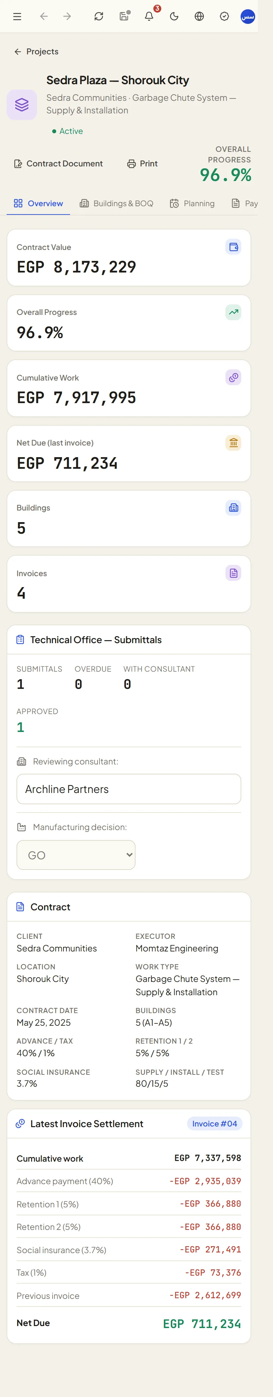The image size is (273, 1397).
Task: Click the Active status indicator
Action: pos(67,131)
